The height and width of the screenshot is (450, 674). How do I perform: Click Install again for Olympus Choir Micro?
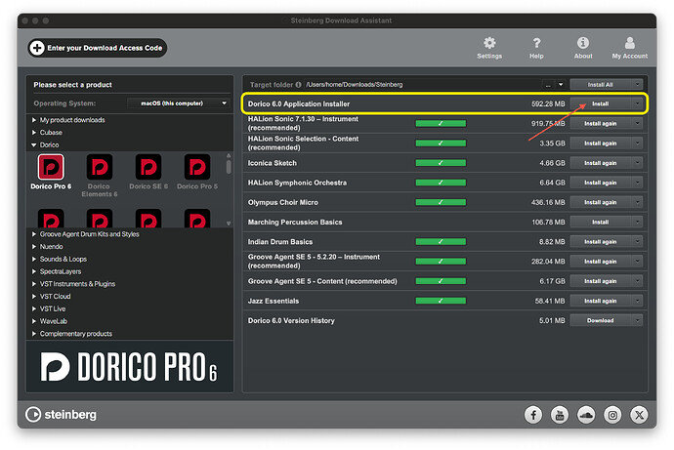pyautogui.click(x=600, y=202)
